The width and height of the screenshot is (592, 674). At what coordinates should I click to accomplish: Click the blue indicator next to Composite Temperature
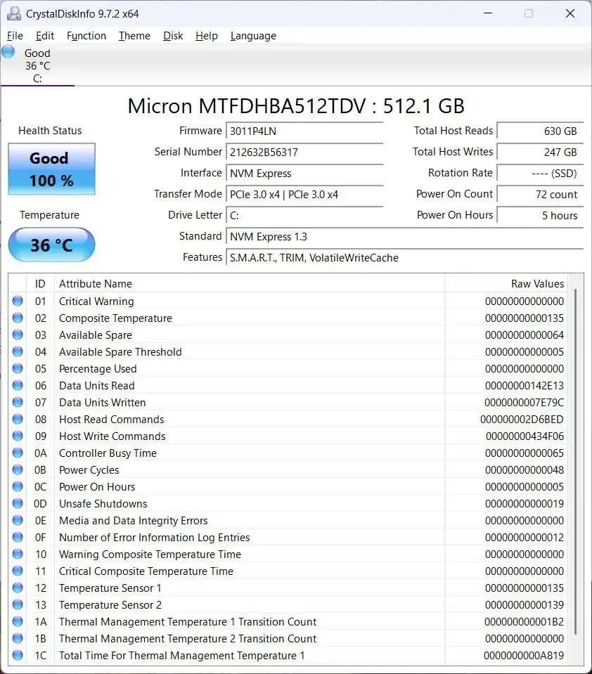18,318
